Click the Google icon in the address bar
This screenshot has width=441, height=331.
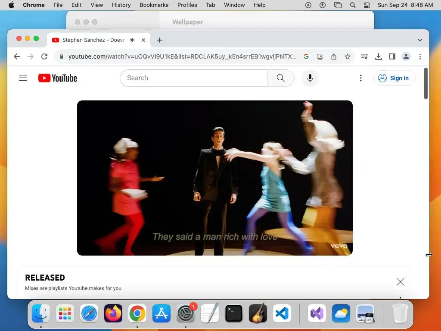click(306, 56)
